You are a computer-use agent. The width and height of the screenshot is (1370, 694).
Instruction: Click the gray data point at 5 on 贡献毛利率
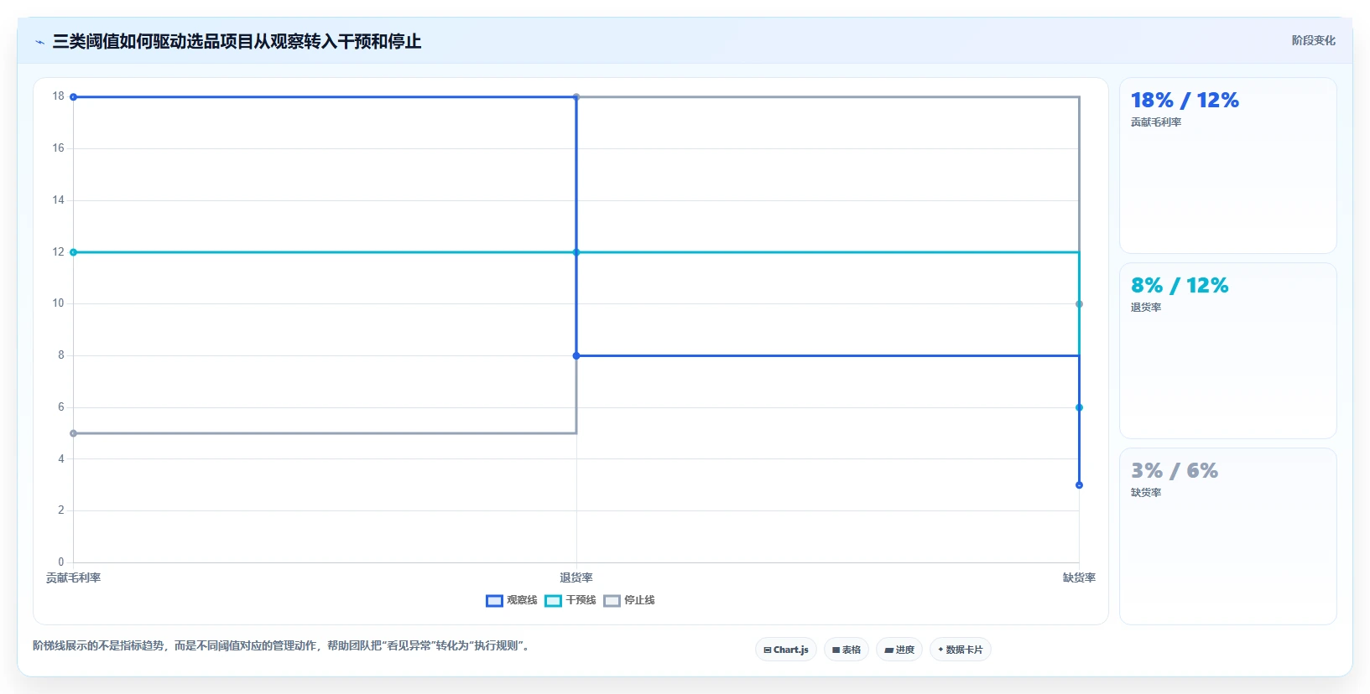tap(73, 433)
